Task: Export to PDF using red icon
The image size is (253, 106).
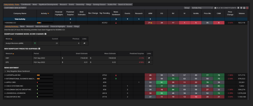Action: [247, 8]
